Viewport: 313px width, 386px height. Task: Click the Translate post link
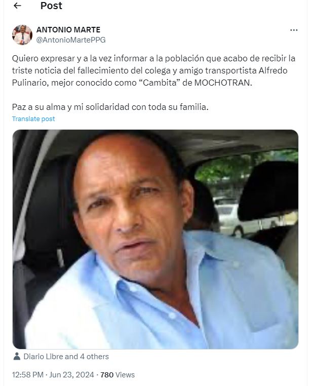coord(33,119)
